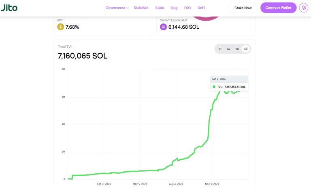The width and height of the screenshot is (311, 187).
Task: Click the 6,144.68 SOL MEV value
Action: tap(184, 27)
